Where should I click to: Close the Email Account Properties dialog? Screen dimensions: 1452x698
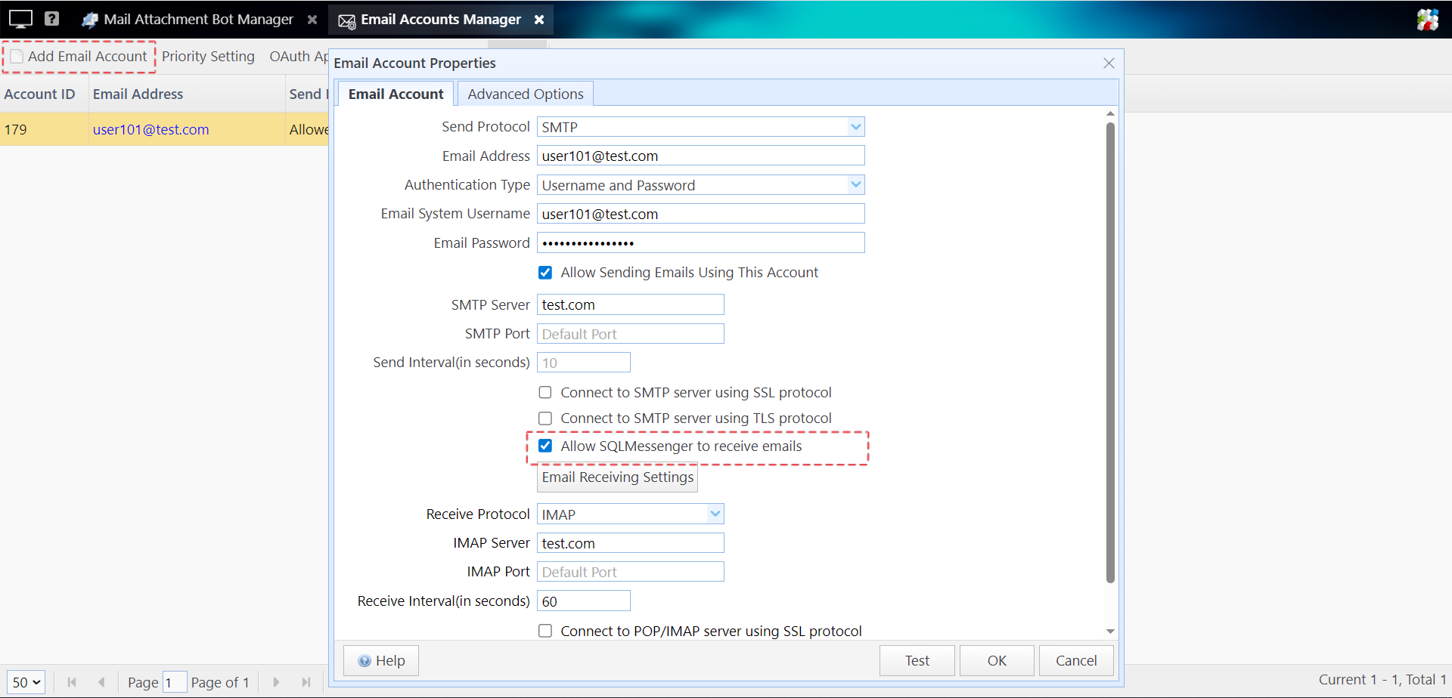point(1109,63)
